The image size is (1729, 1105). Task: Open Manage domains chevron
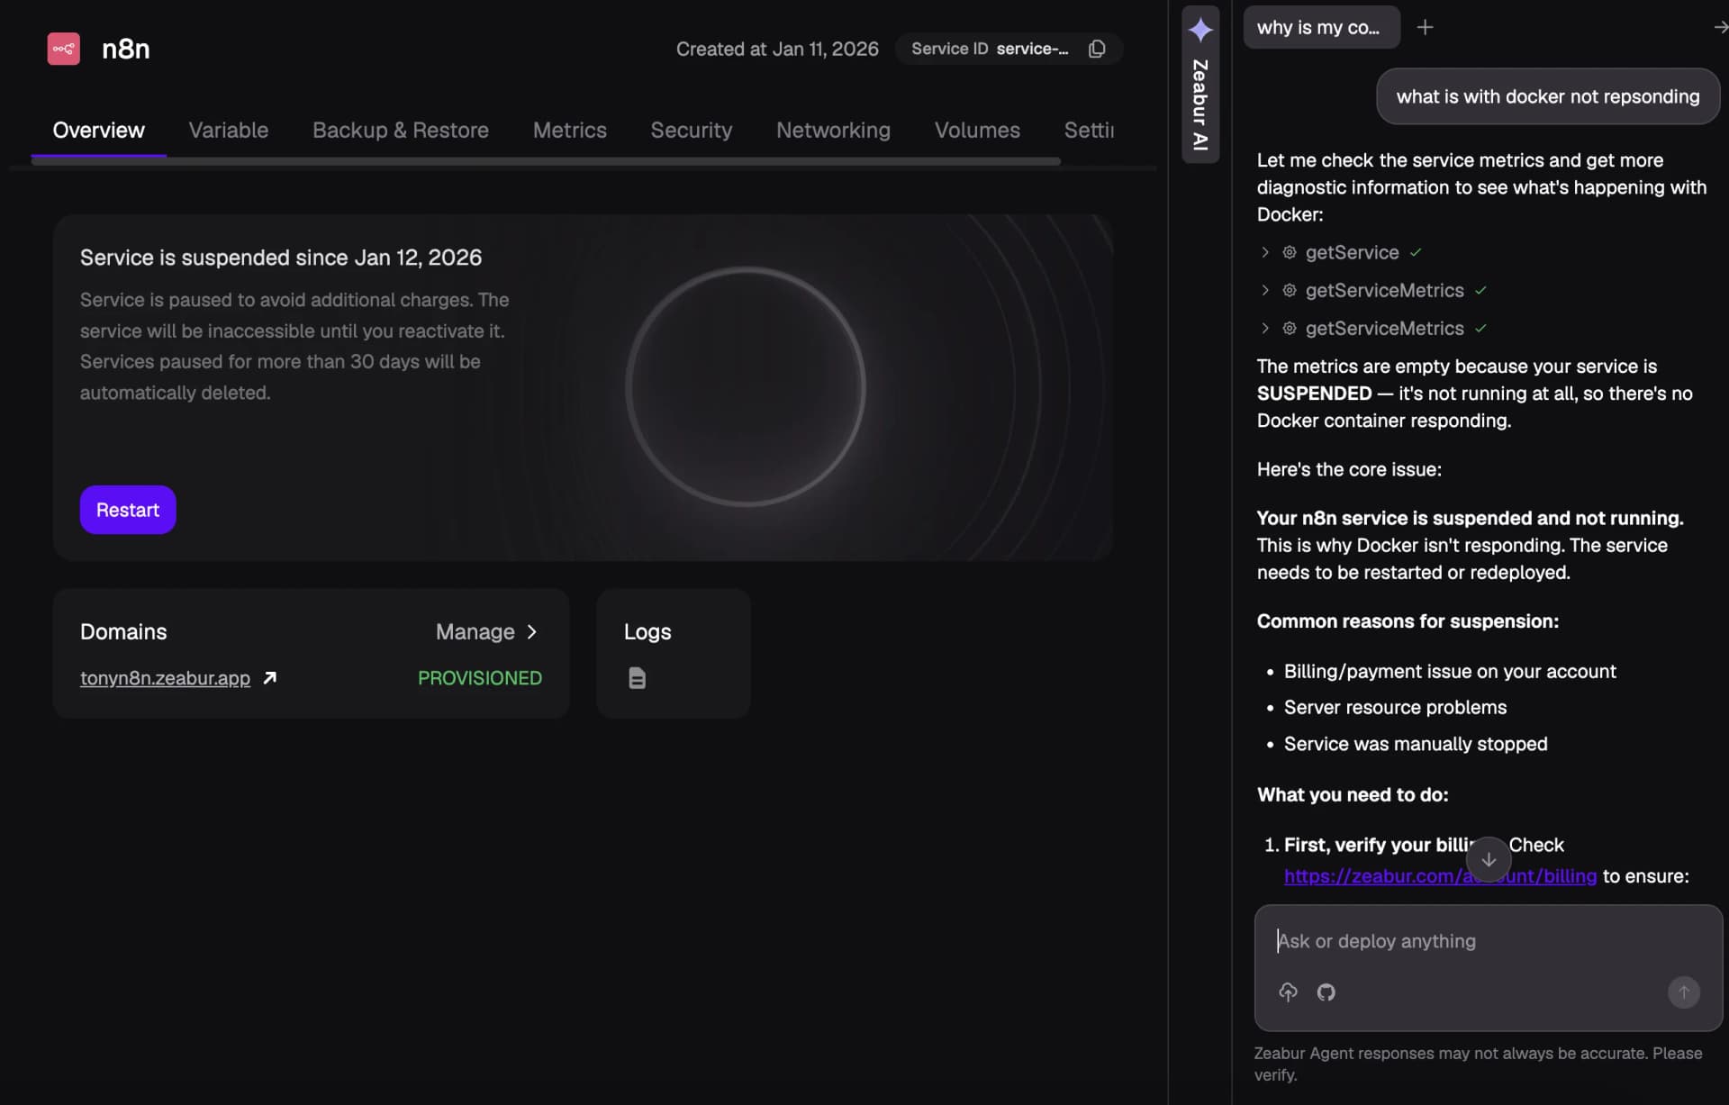coord(531,632)
